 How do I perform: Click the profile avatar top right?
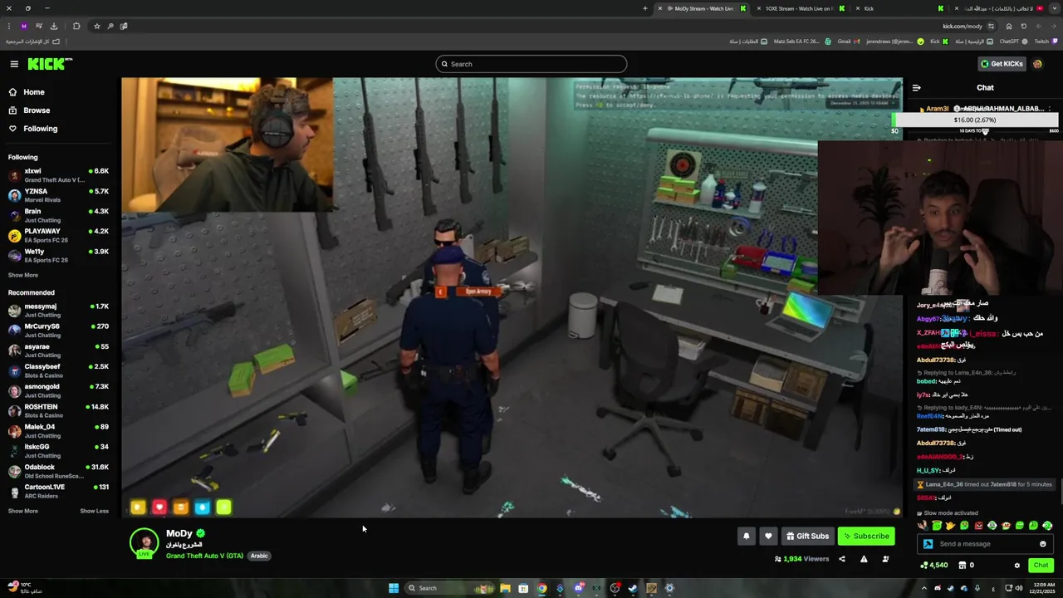pyautogui.click(x=1037, y=64)
